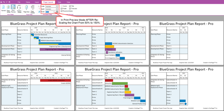
Task: Click the Engineering Team 2 Rework label
Action: [116, 95]
